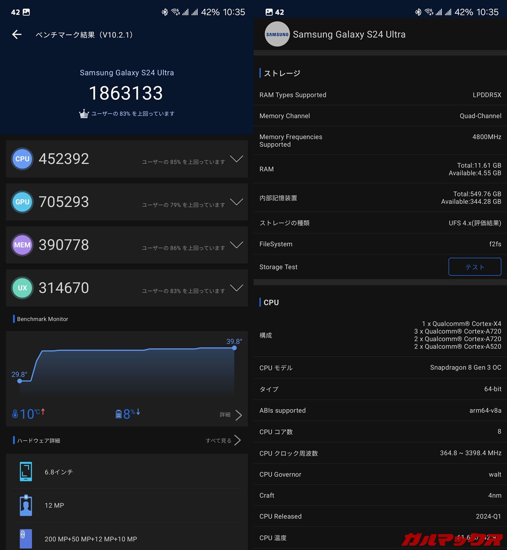Tap the battery status in status bar
This screenshot has width=507, height=550.
pyautogui.click(x=210, y=12)
